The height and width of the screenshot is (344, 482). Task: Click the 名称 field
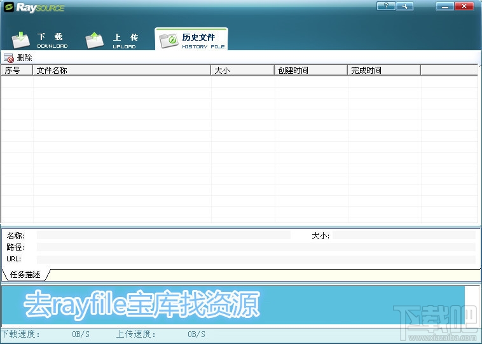coord(163,235)
